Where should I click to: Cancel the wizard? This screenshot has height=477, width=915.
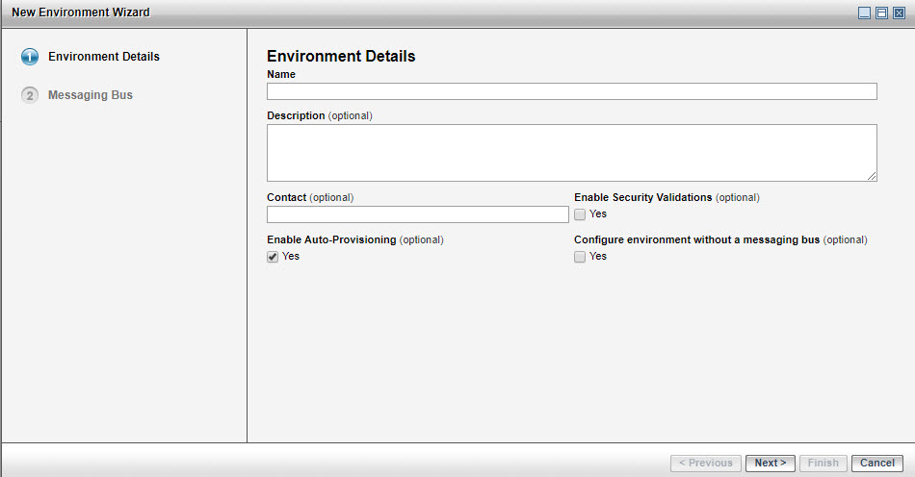(x=876, y=464)
